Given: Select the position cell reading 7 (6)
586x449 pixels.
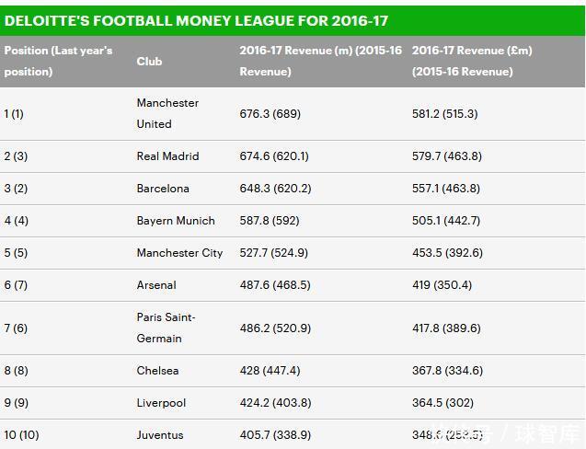Looking at the screenshot, I should coord(16,328).
